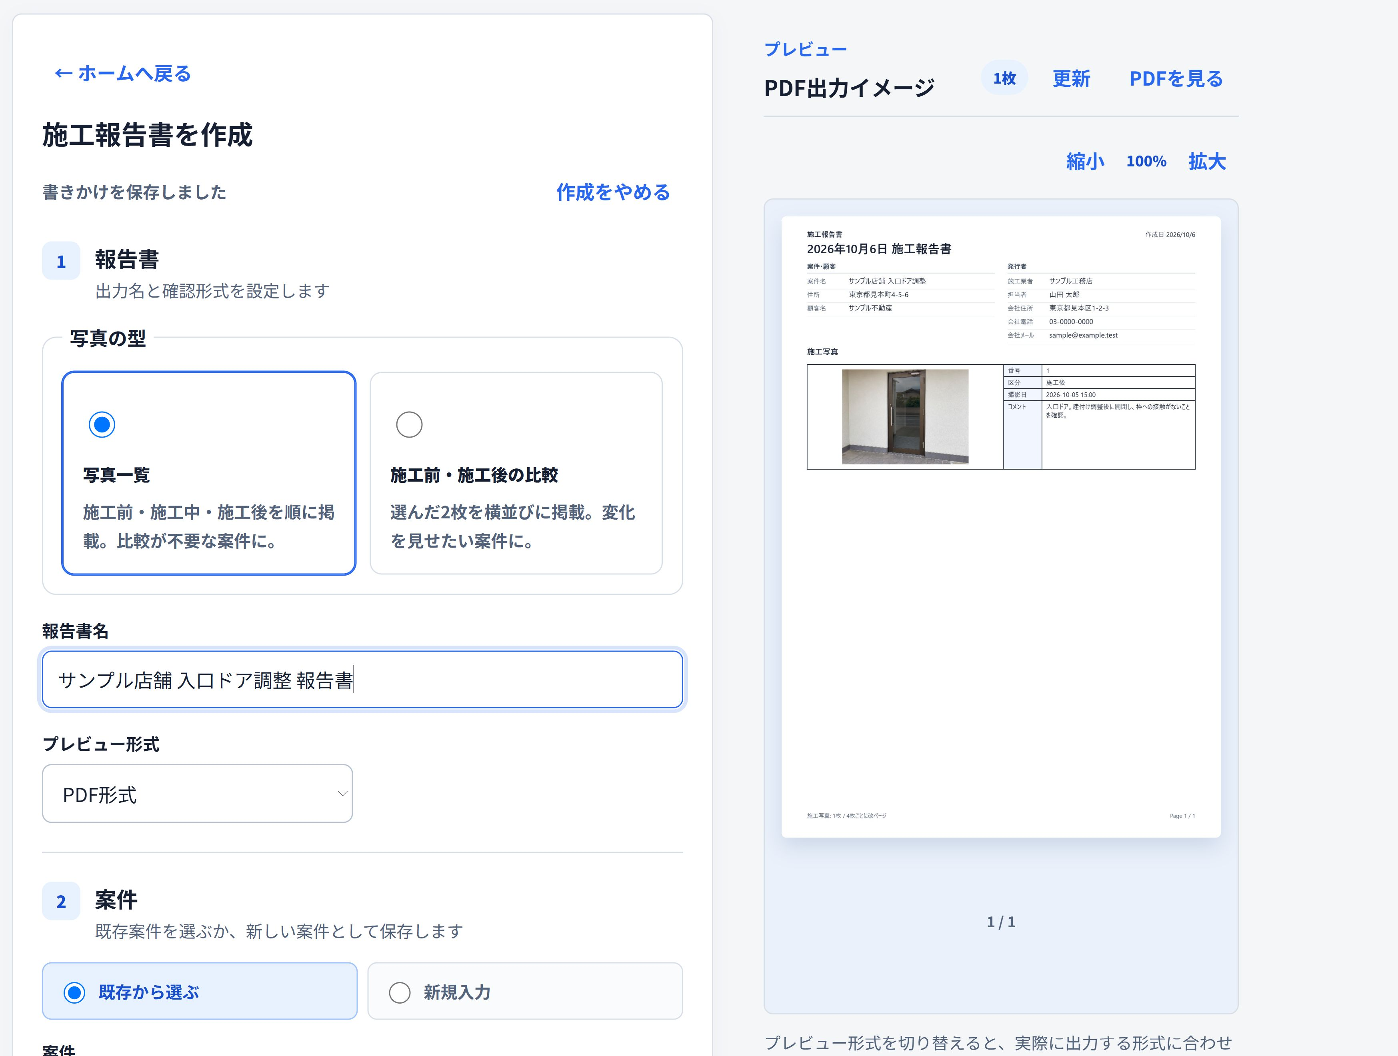This screenshot has height=1056, width=1398.
Task: Click 拡大 to zoom in preview
Action: [1206, 161]
